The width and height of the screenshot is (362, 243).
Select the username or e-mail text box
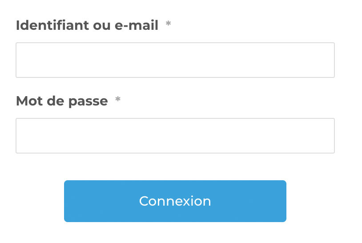pyautogui.click(x=175, y=60)
